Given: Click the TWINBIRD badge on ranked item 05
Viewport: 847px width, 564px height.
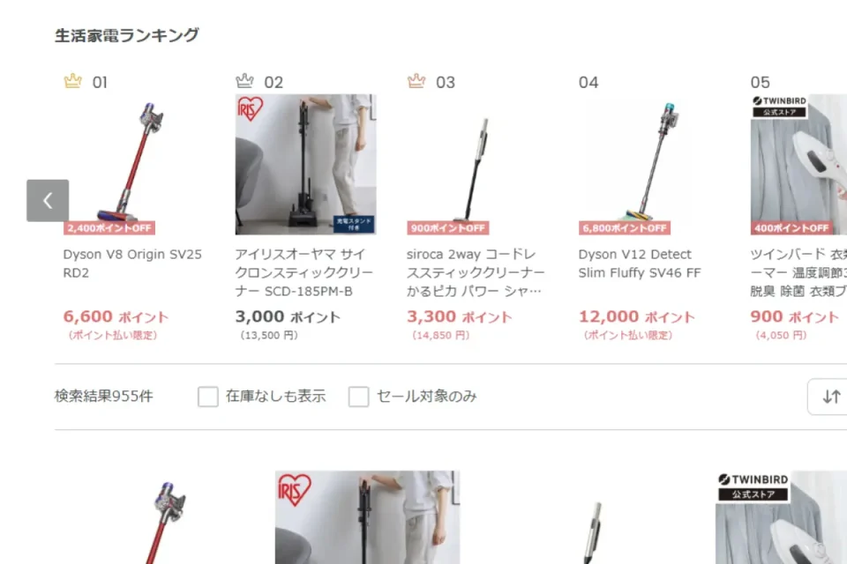Looking at the screenshot, I should pyautogui.click(x=779, y=107).
